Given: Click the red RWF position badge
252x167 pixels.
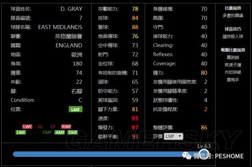Looking at the screenshot, I should (x=66, y=127).
